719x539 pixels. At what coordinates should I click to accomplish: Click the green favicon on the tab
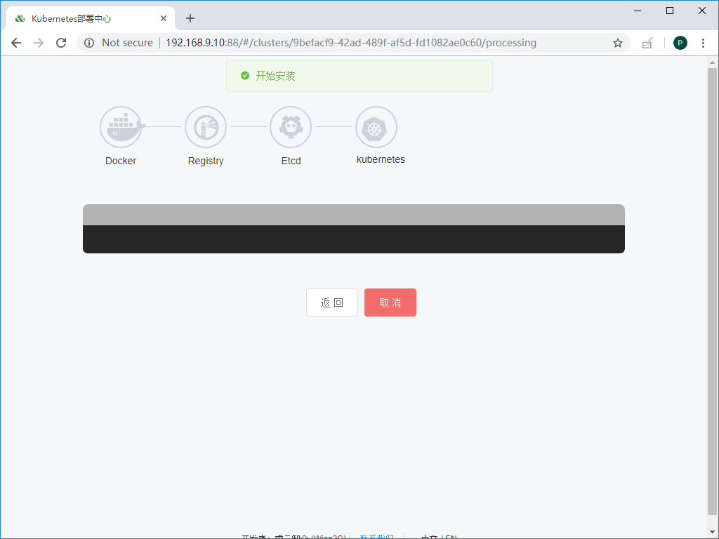20,19
